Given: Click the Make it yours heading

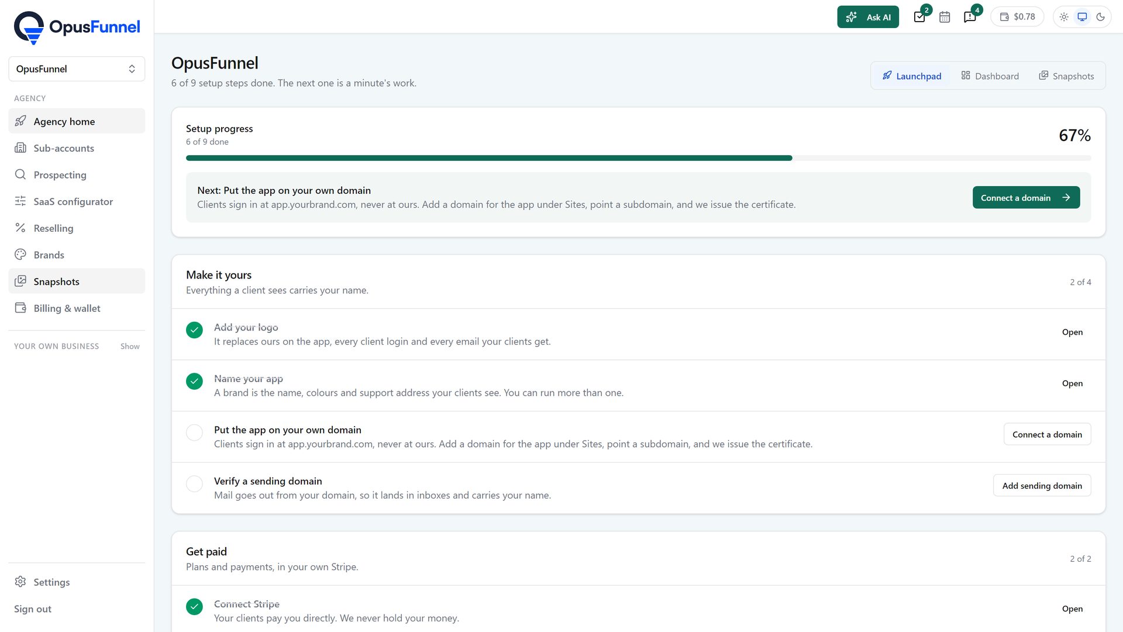Looking at the screenshot, I should [x=219, y=275].
